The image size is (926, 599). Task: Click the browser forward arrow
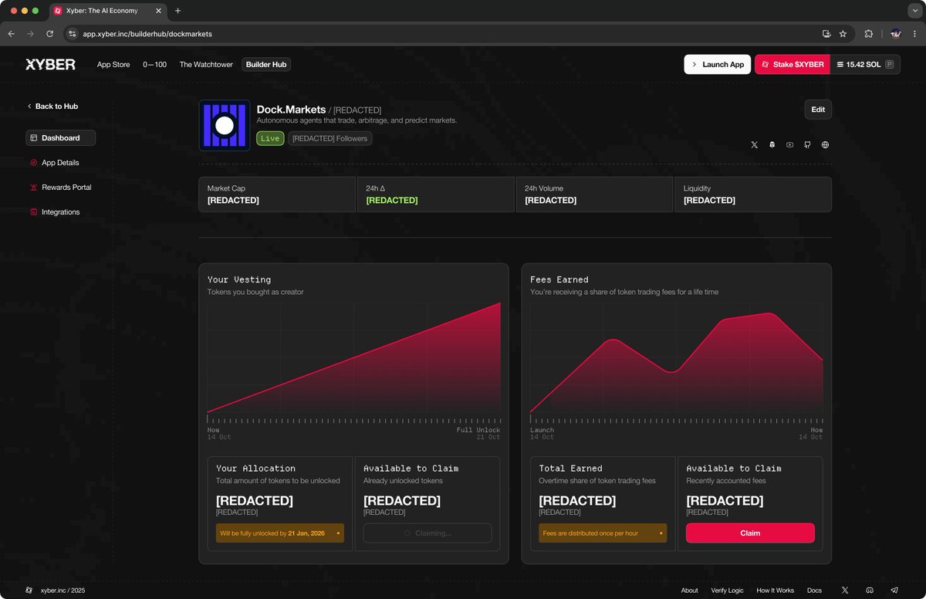30,34
